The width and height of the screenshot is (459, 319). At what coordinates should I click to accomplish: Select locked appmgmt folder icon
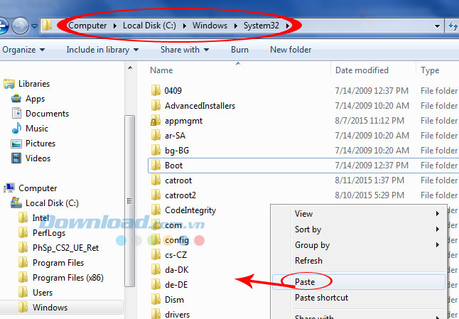tap(156, 121)
